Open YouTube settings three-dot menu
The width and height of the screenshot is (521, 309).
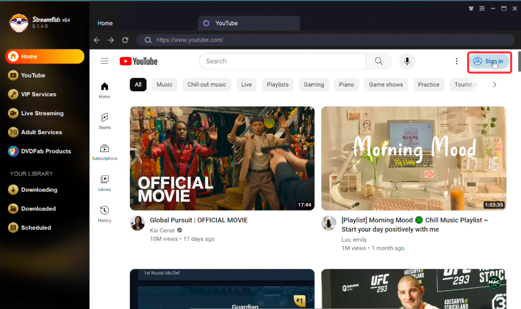pyautogui.click(x=457, y=61)
